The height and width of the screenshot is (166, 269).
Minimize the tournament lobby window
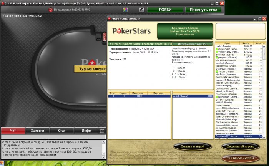(255, 18)
